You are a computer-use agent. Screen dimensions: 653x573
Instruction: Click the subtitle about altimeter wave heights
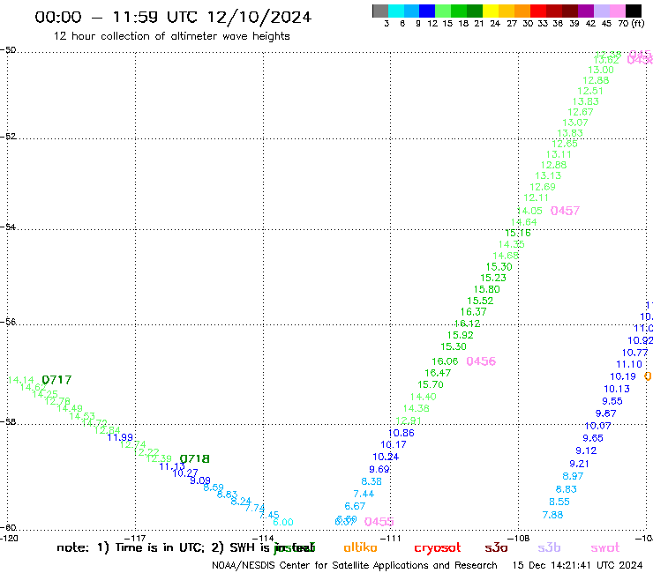click(x=171, y=36)
